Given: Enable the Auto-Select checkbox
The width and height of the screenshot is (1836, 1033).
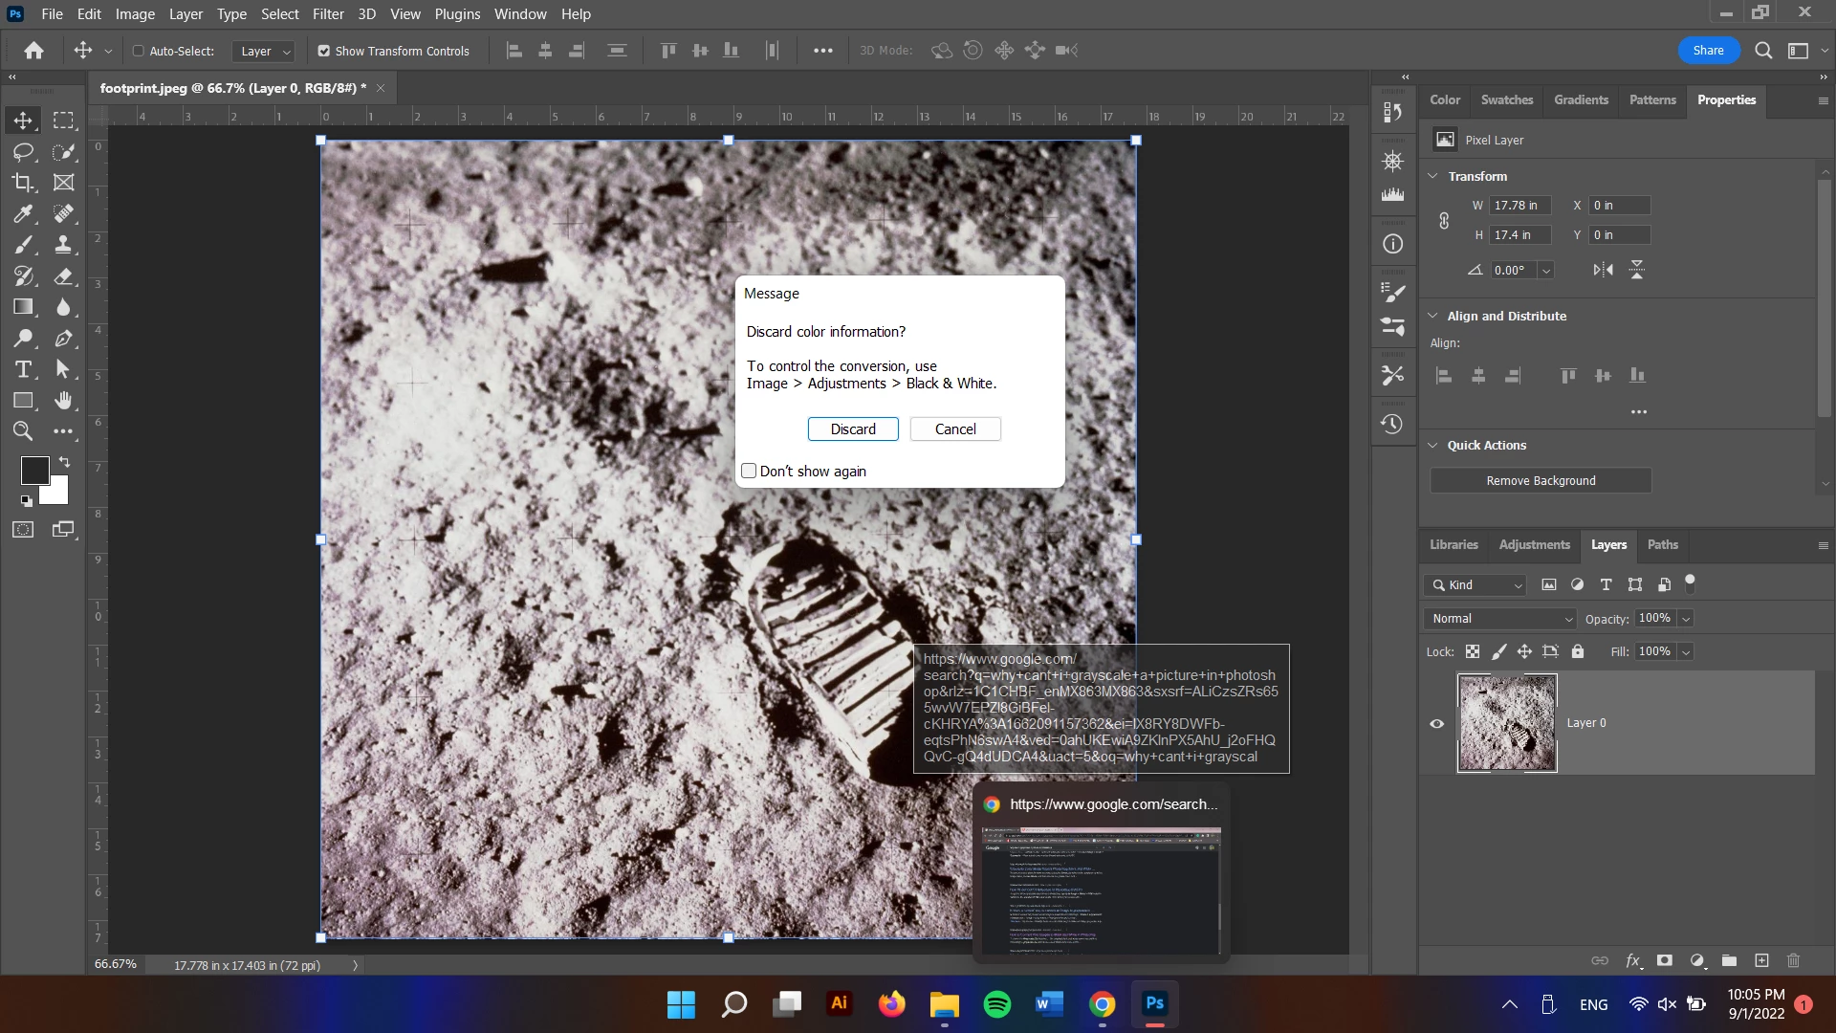Looking at the screenshot, I should click(139, 51).
